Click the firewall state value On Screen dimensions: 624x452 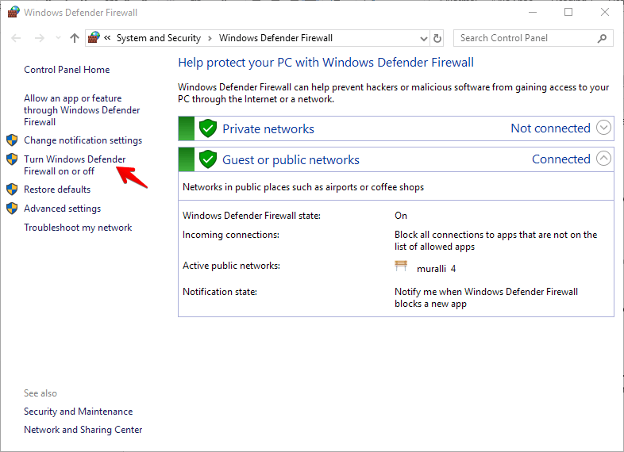pos(401,216)
